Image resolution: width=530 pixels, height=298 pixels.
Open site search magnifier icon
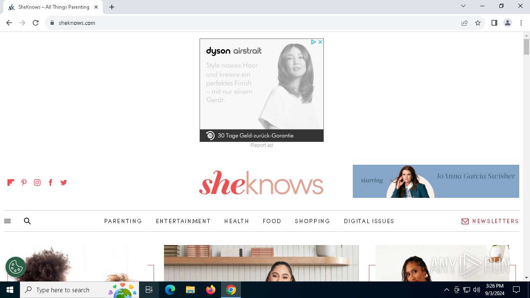pyautogui.click(x=27, y=221)
